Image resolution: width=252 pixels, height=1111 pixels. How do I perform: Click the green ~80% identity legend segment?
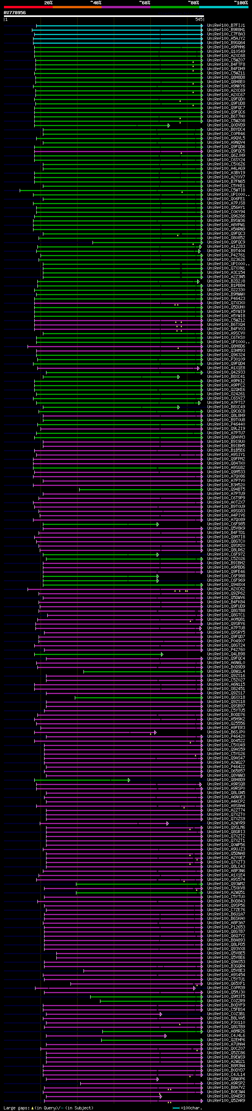click(x=175, y=7)
